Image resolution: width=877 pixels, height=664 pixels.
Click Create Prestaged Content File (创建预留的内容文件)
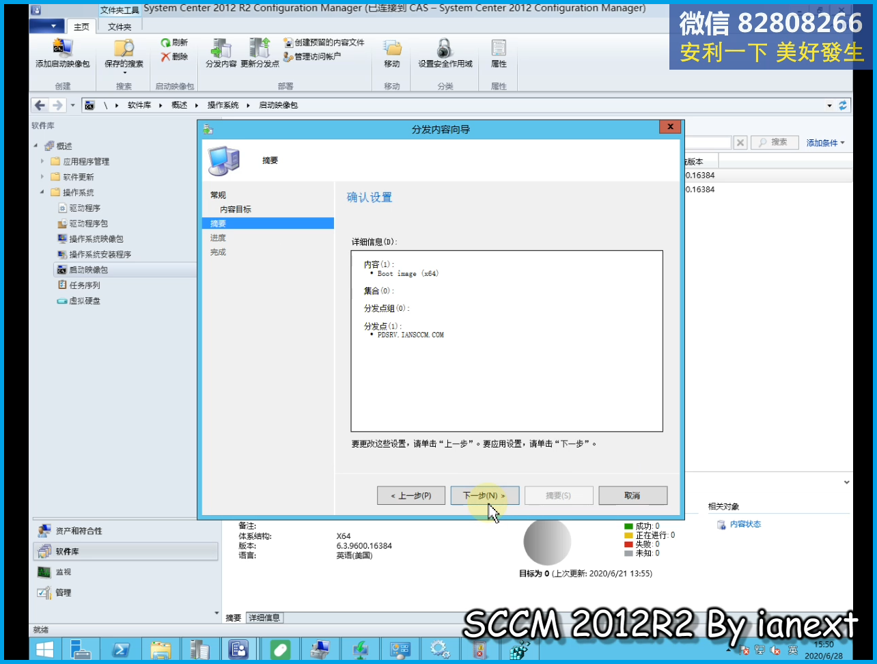pyautogui.click(x=324, y=42)
